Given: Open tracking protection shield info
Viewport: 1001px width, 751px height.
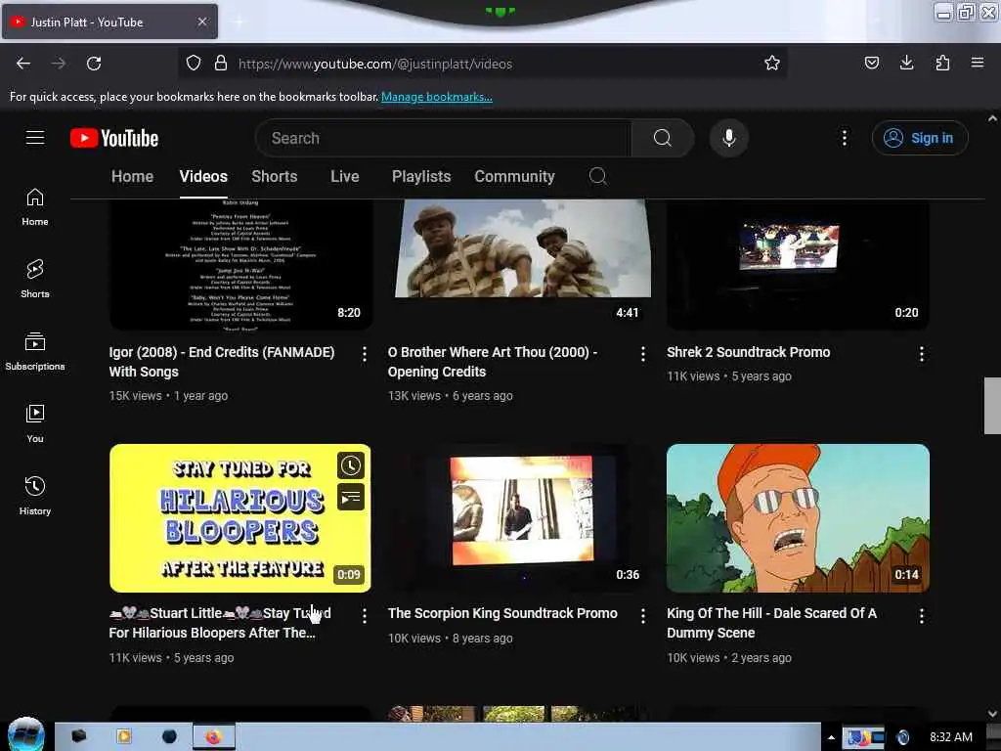Looking at the screenshot, I should tap(194, 64).
